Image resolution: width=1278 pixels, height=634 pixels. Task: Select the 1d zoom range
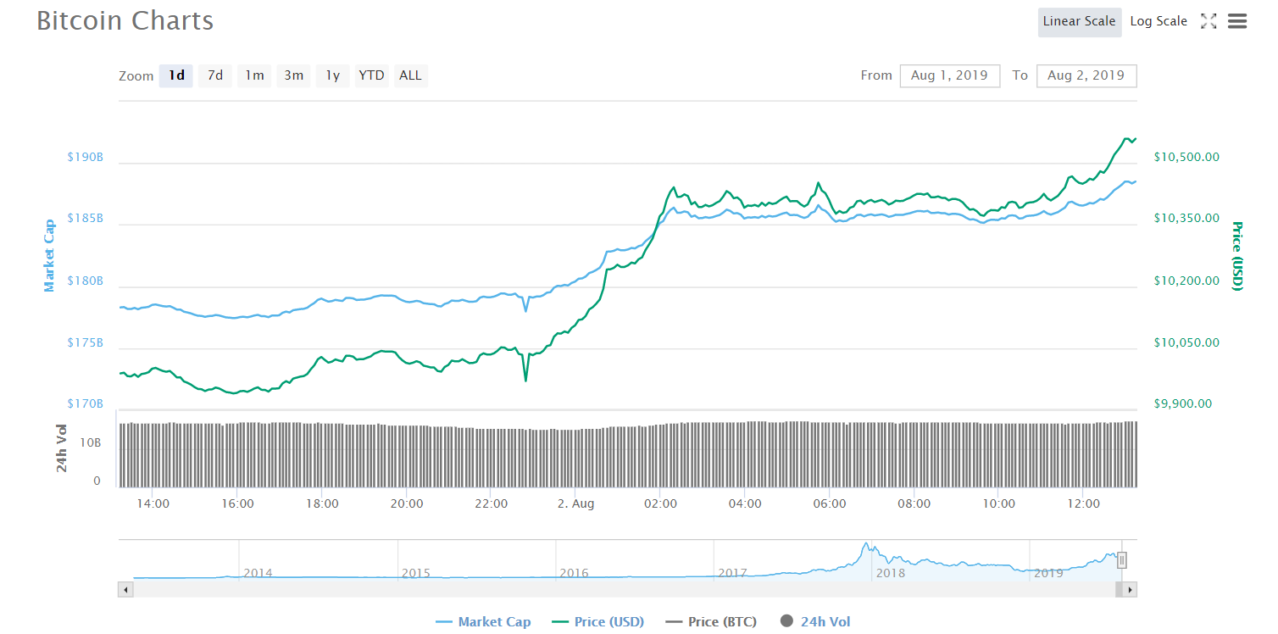tap(176, 75)
